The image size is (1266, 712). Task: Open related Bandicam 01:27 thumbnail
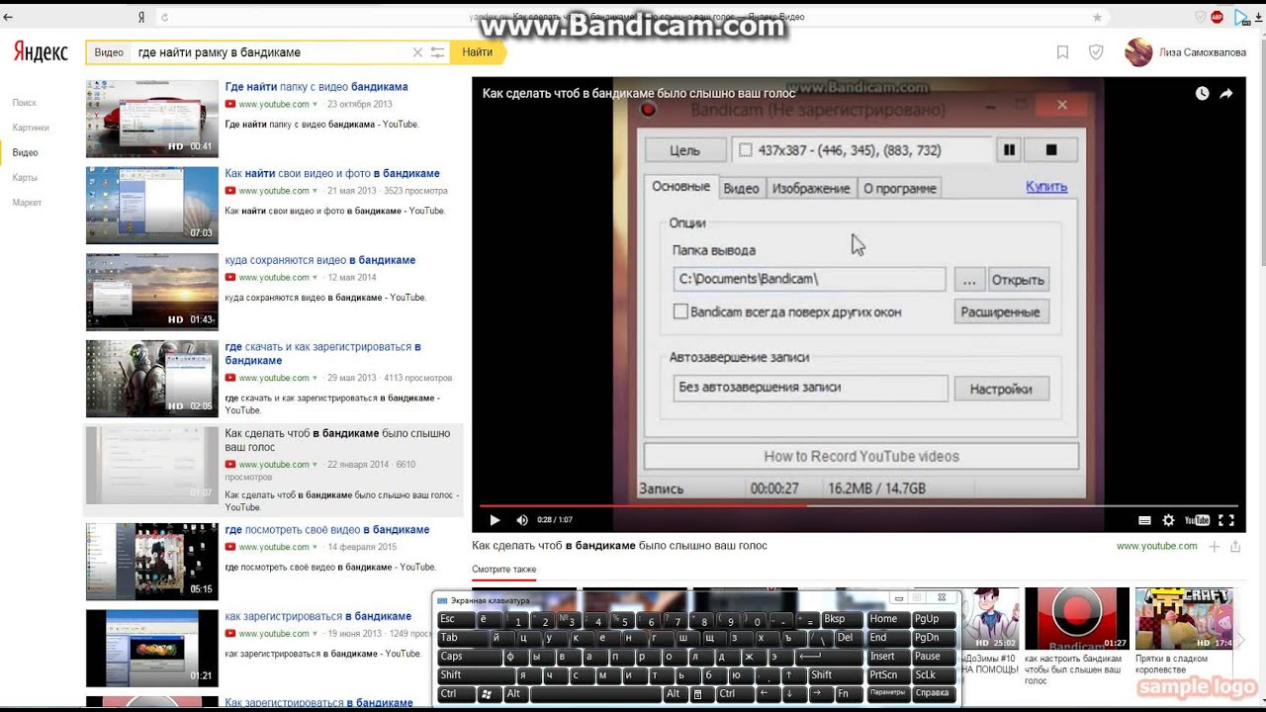point(1077,619)
